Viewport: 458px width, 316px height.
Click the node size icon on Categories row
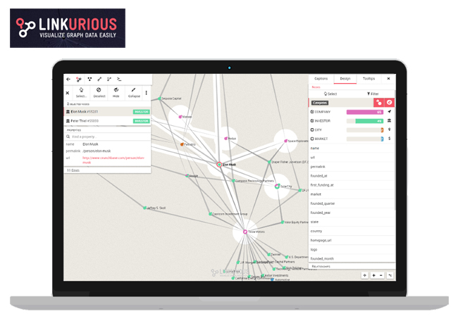pyautogui.click(x=379, y=103)
